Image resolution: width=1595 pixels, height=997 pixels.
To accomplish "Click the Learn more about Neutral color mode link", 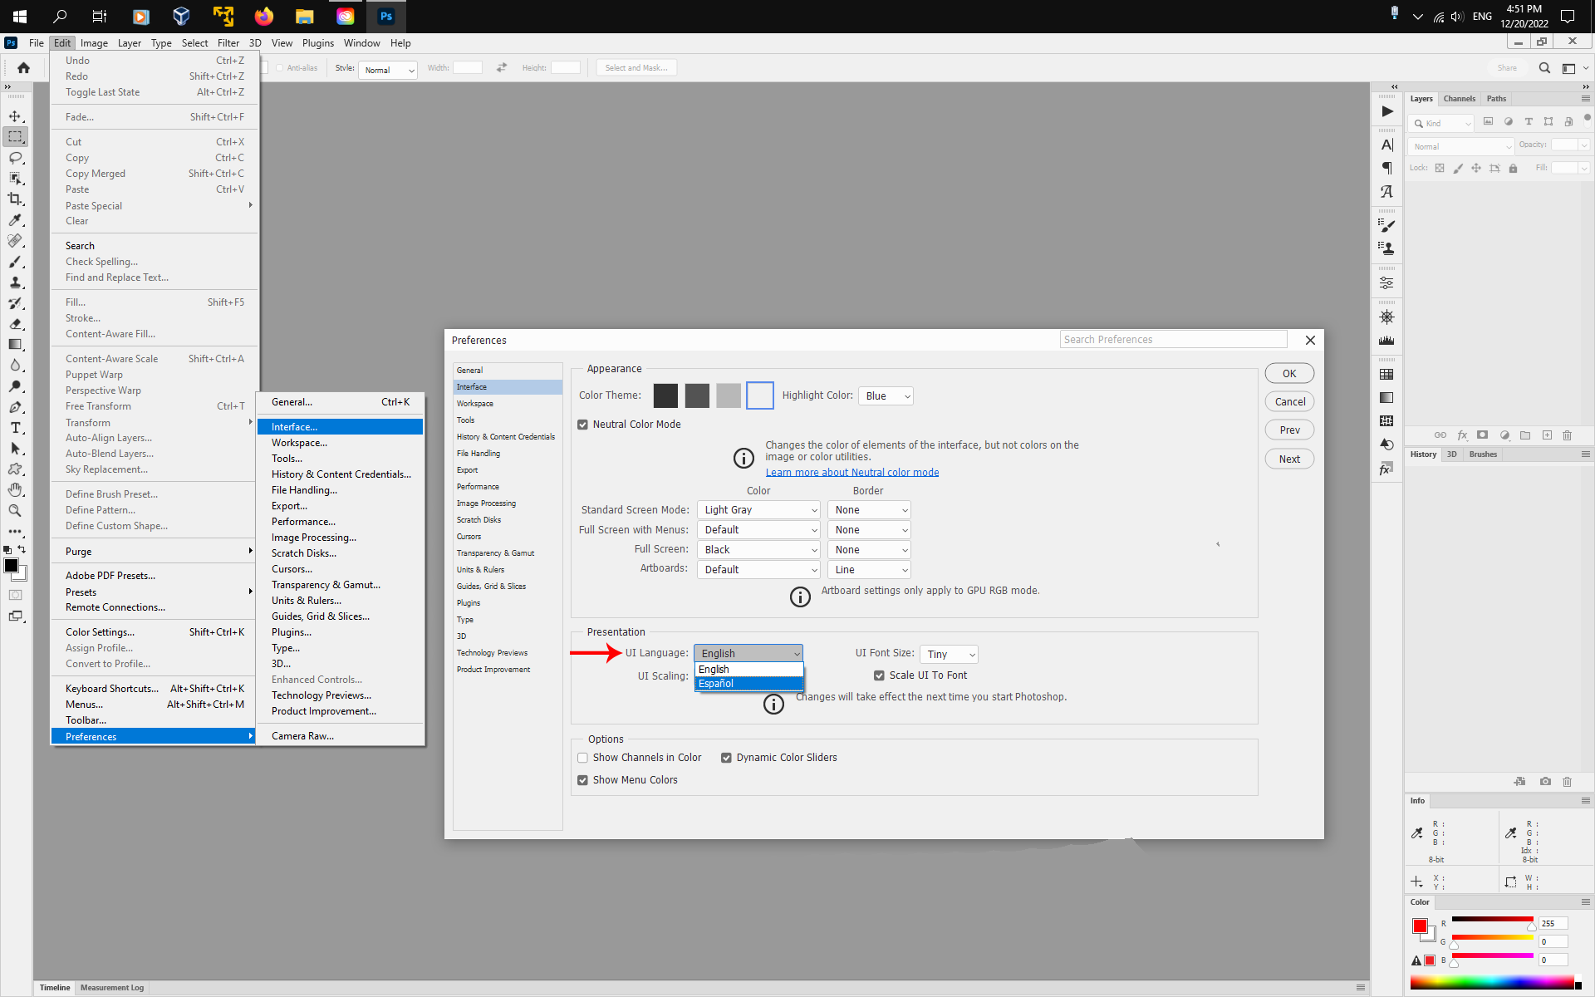I will click(852, 472).
